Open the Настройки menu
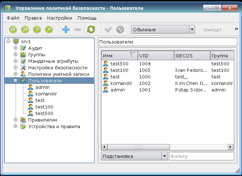 pos(60,18)
